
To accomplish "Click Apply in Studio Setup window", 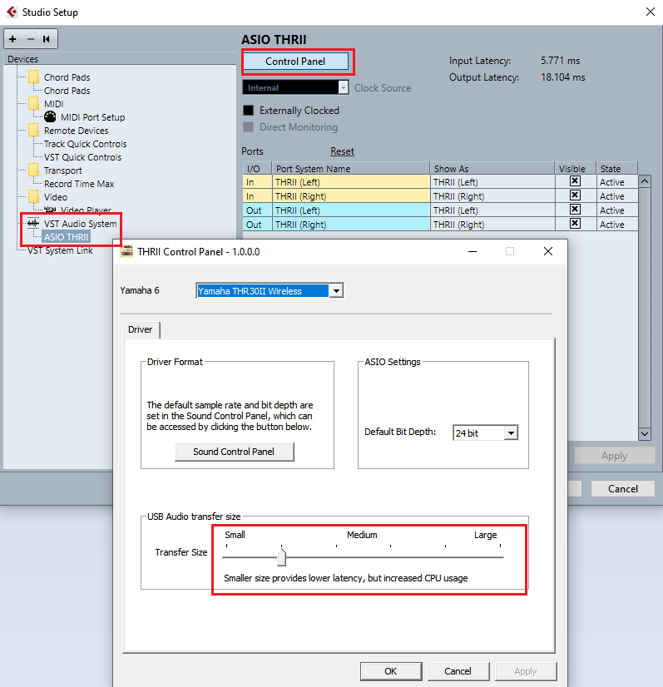I will pos(615,456).
